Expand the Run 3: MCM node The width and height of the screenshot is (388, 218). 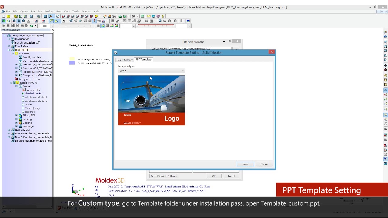click(9, 130)
